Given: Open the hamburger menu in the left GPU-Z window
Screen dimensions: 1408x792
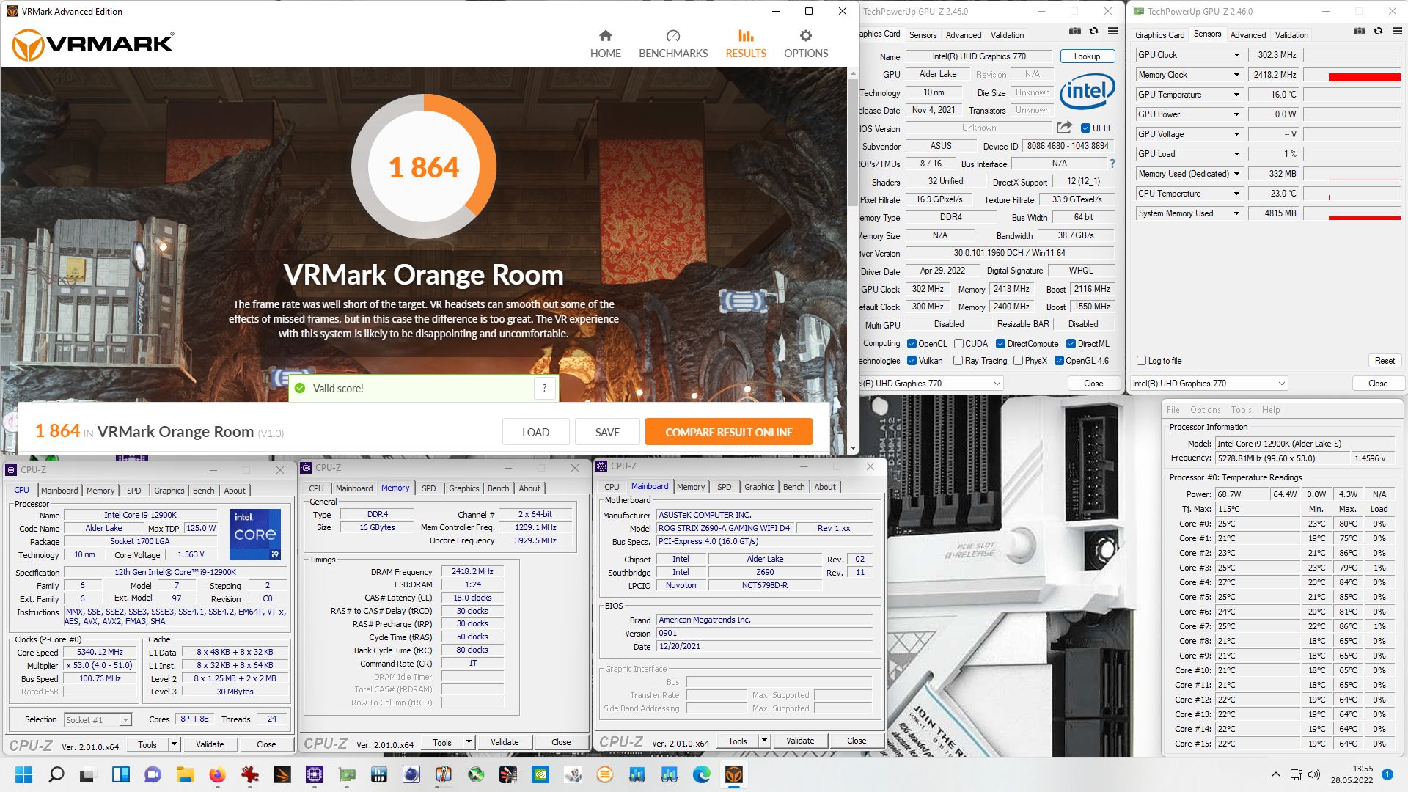Looking at the screenshot, I should click(x=1112, y=31).
